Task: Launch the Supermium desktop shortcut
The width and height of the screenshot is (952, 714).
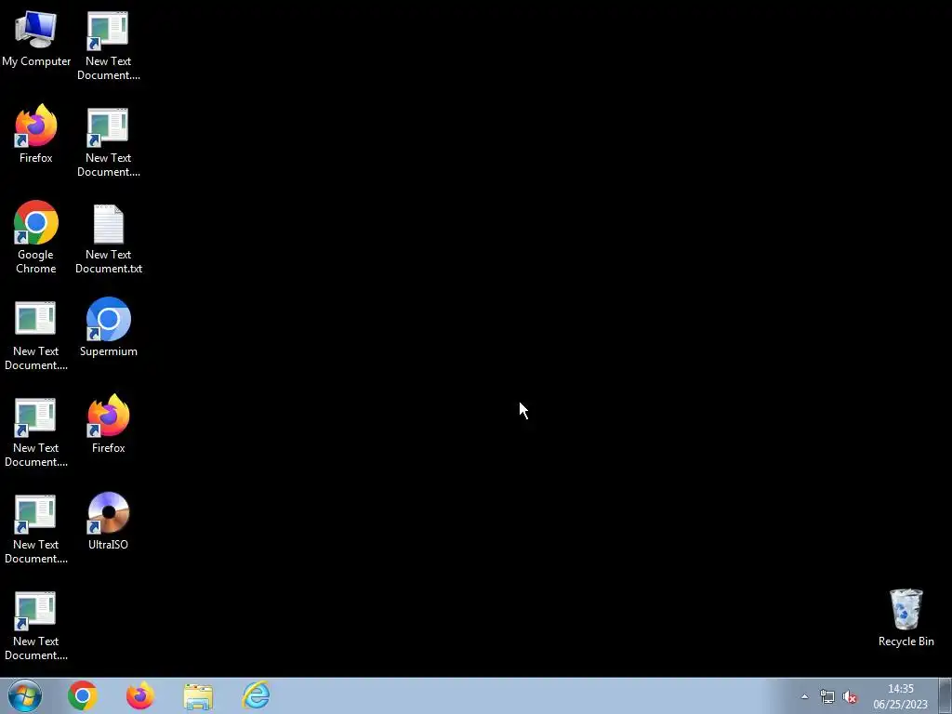Action: pyautogui.click(x=109, y=327)
